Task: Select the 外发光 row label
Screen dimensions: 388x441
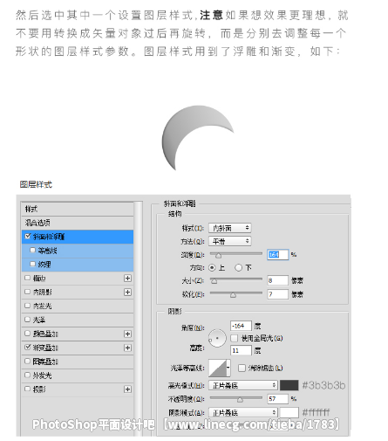Action: coord(42,376)
